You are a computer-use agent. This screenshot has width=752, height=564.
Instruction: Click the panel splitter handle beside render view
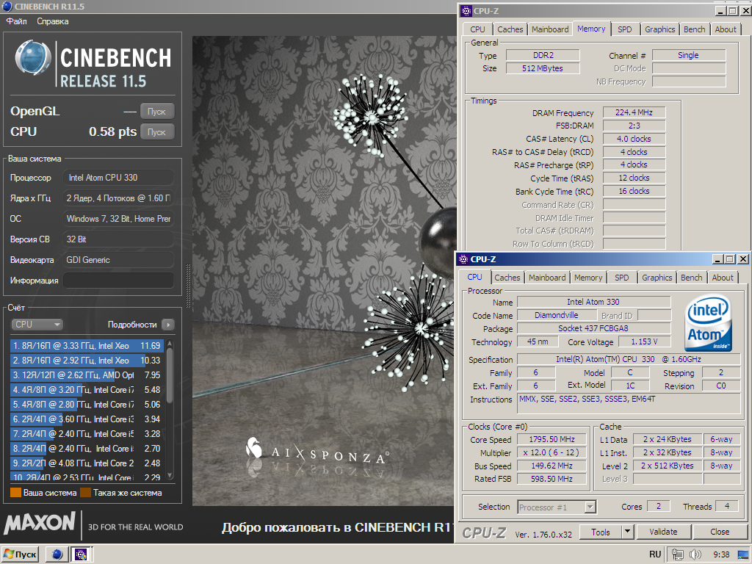[188, 286]
